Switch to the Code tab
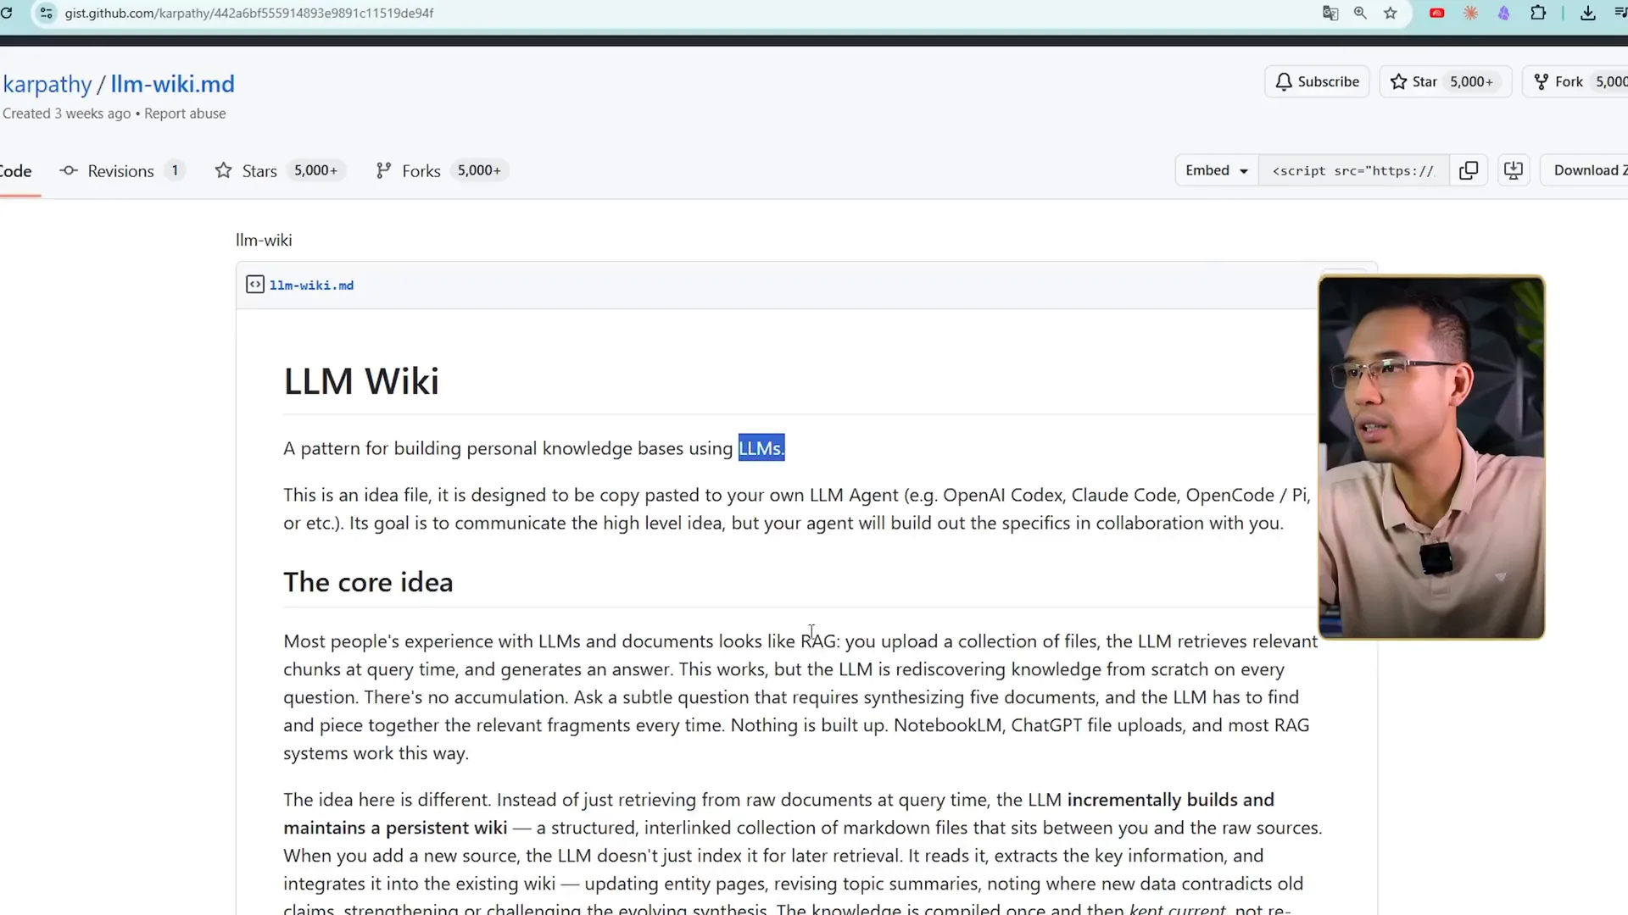The height and width of the screenshot is (915, 1628). 15,171
